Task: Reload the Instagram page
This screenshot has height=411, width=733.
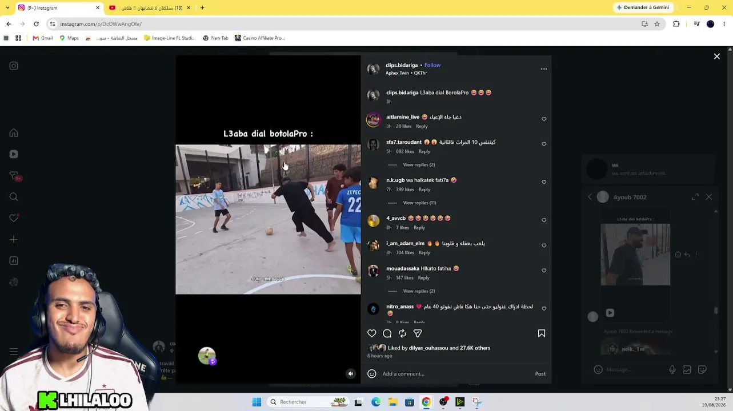Action: 36,24
